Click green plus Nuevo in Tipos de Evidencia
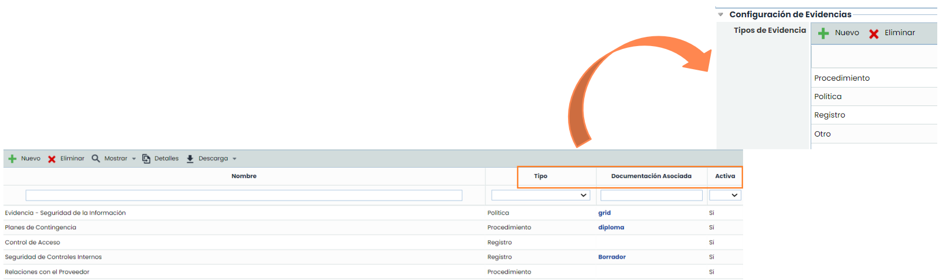939x280 pixels. [823, 33]
